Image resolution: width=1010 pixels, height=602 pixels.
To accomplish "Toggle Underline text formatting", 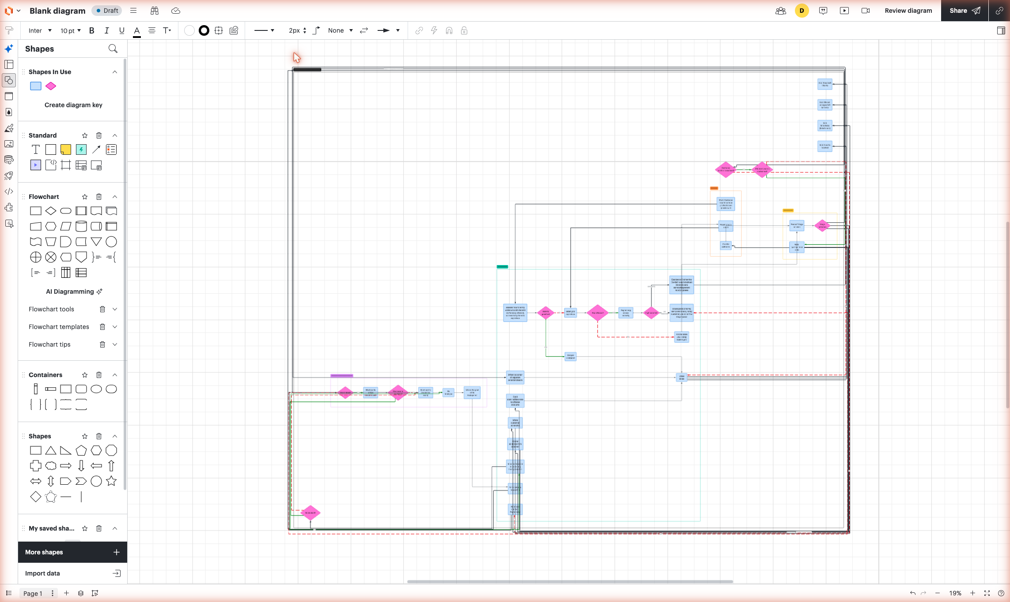I will pyautogui.click(x=121, y=30).
